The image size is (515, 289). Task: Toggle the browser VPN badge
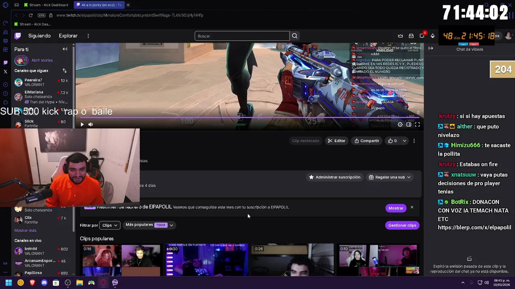[x=41, y=15]
